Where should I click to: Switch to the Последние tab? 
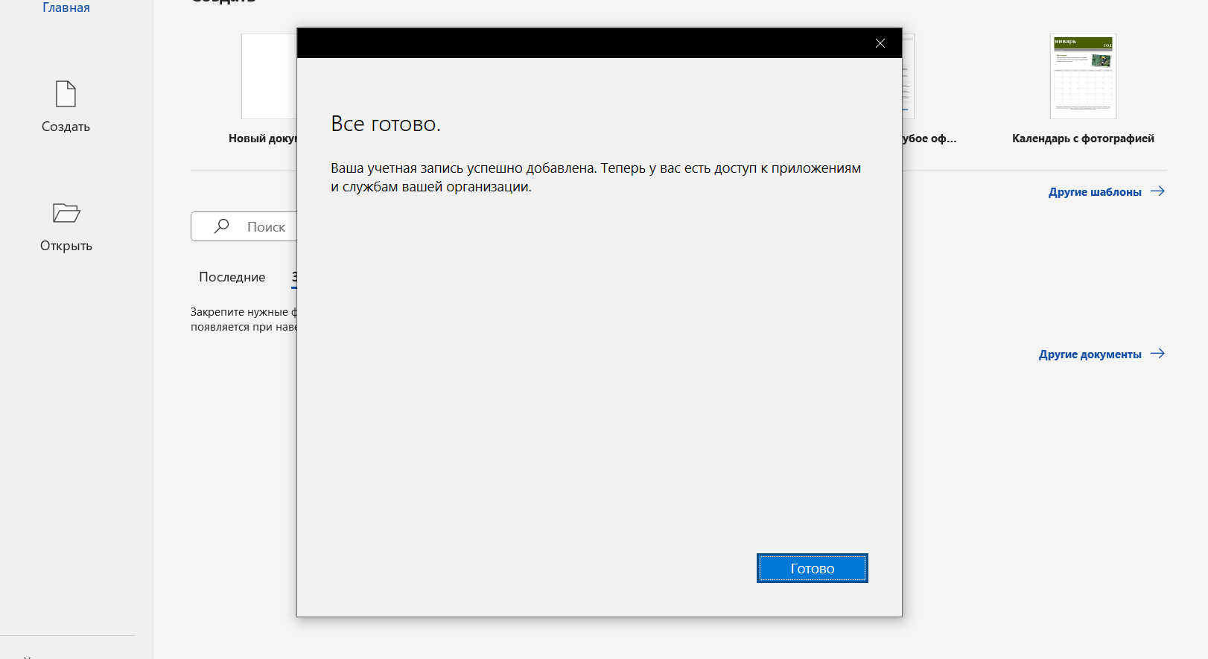[232, 277]
